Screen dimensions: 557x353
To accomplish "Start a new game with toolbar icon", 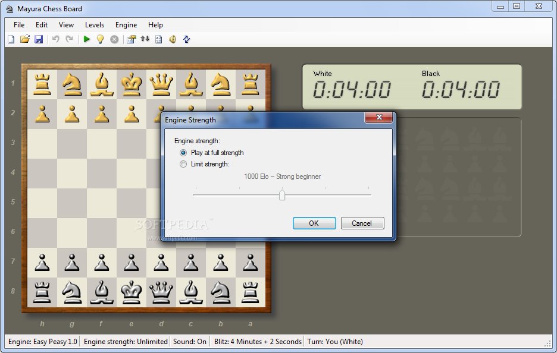I will tap(11, 39).
